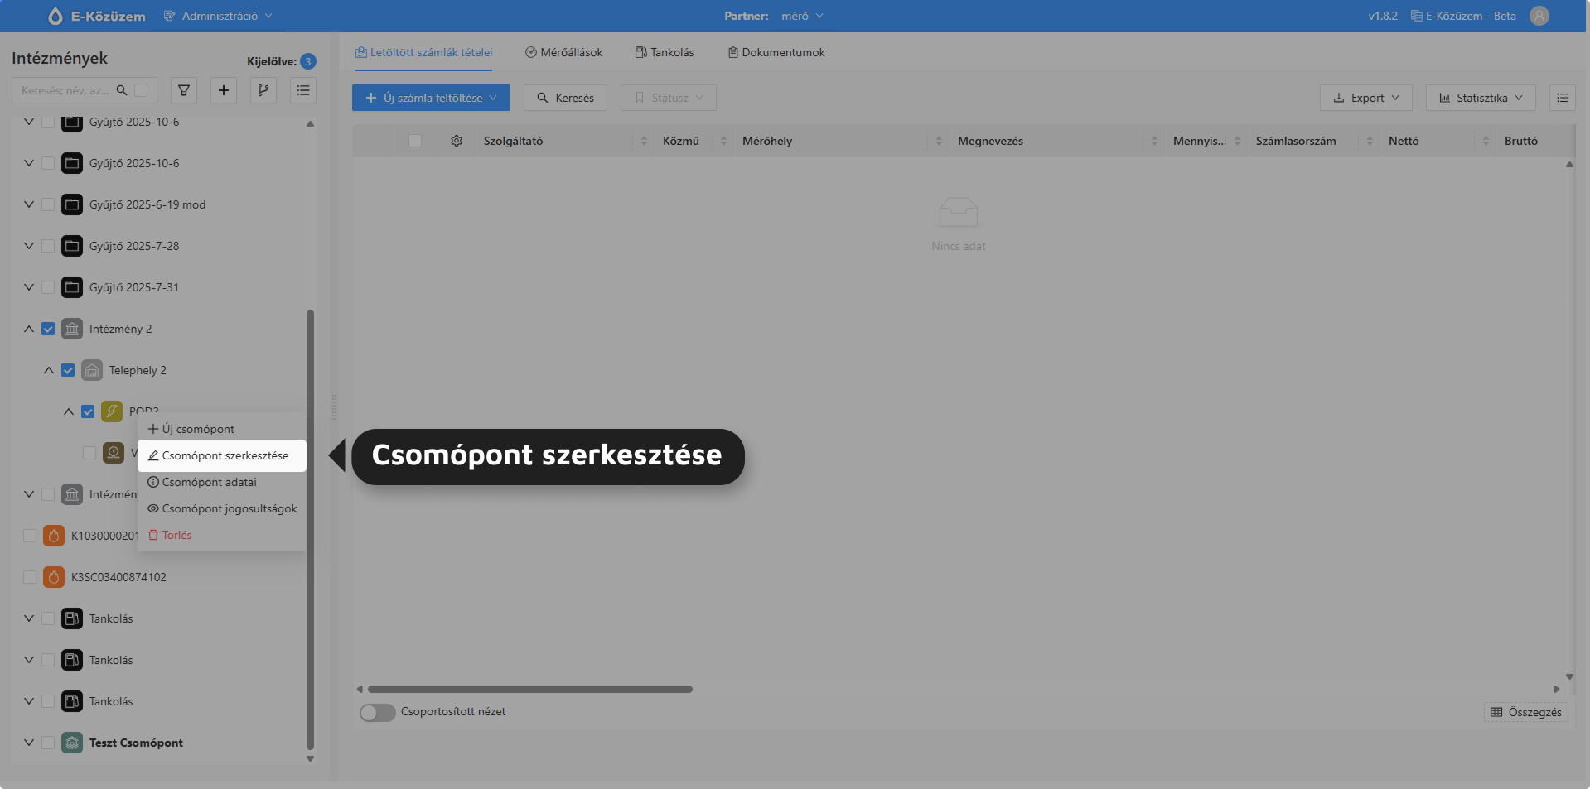Uncheck the Telephely 2 checkbox
The width and height of the screenshot is (1590, 789).
[x=68, y=370]
